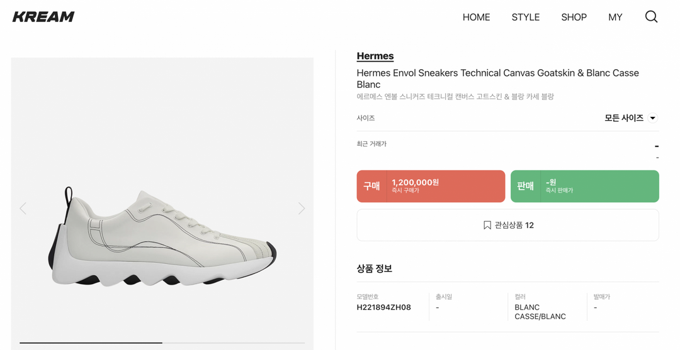Screen dimensions: 680x350
Task: Bookmark the item via 관심상품 12
Action: [507, 225]
